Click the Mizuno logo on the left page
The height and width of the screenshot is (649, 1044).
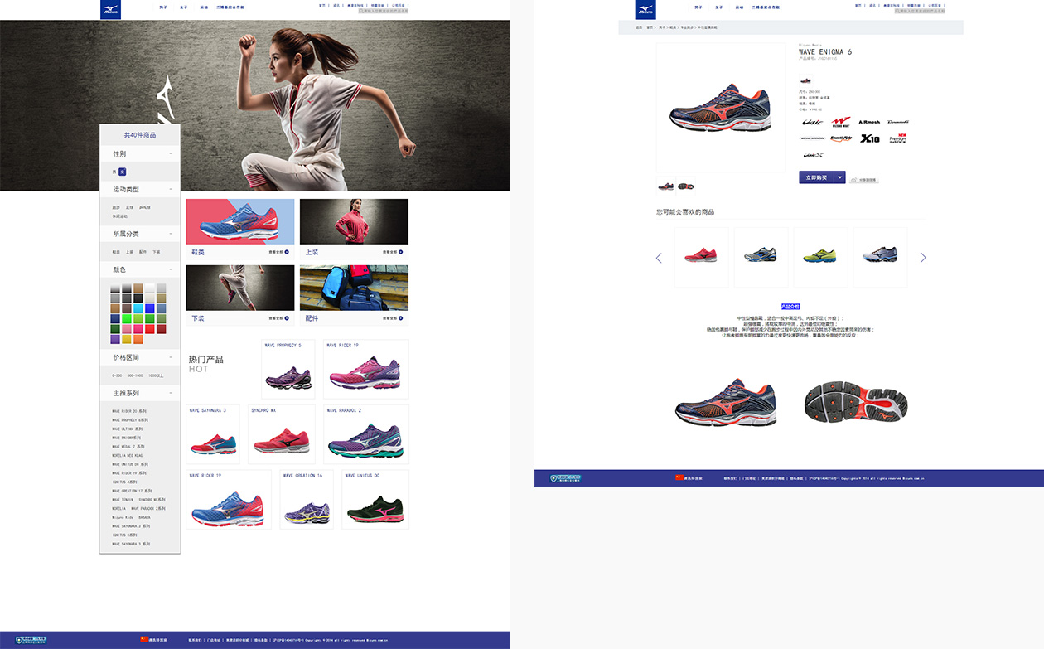pos(110,10)
